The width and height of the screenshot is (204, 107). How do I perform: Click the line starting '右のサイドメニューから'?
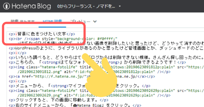click(75, 105)
